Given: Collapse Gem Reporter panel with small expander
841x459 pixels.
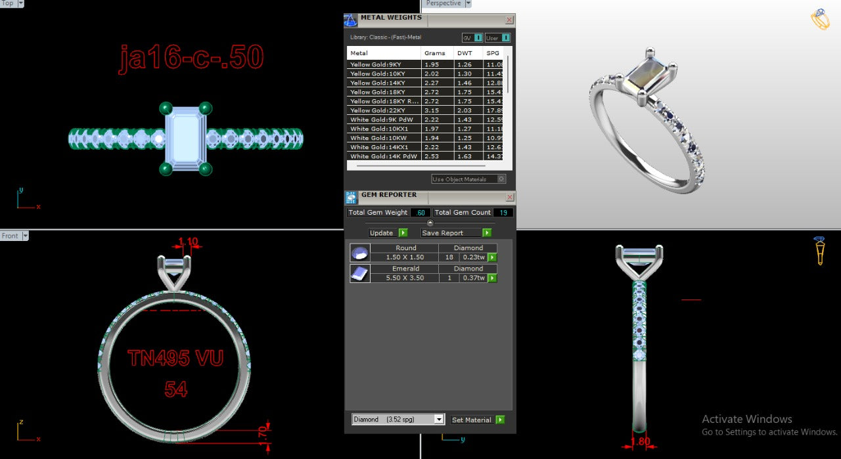Looking at the screenshot, I should tap(430, 223).
